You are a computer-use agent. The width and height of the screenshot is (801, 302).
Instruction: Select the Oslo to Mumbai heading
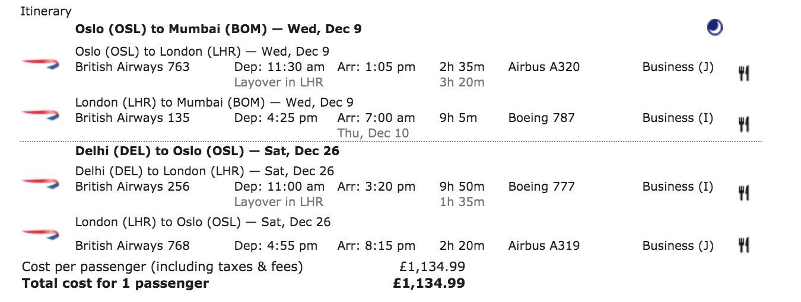point(218,28)
